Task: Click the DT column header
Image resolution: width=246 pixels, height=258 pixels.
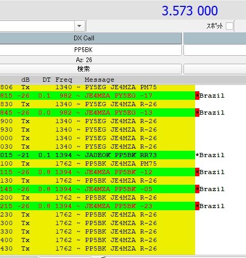Action: click(x=47, y=80)
